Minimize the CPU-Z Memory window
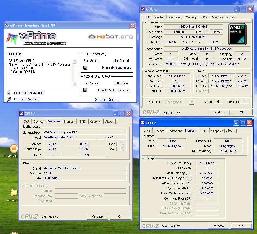Viewport: 257px width, 234px height. click(236, 123)
